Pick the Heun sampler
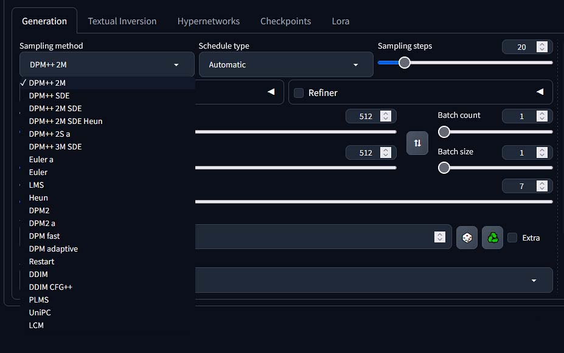 (108, 198)
